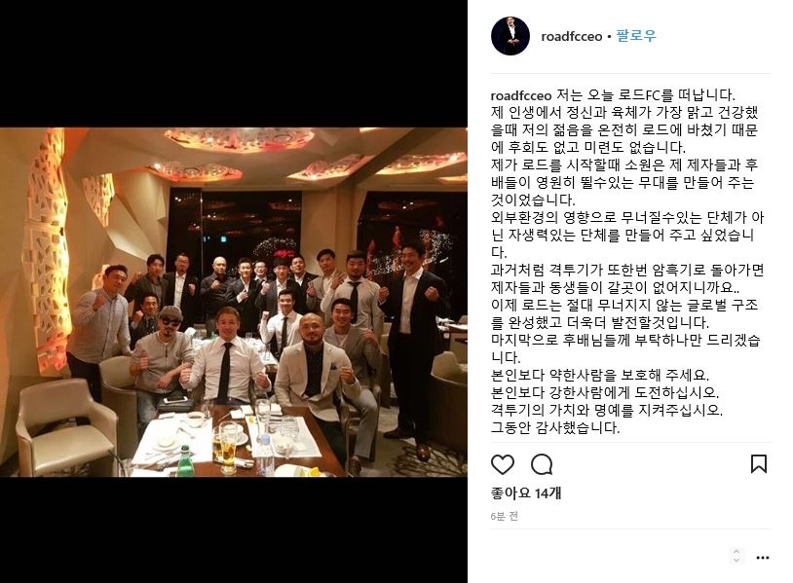Open the roadfcceo profile avatar
The image size is (793, 583).
click(510, 36)
